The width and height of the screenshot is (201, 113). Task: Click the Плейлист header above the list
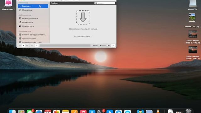tap(54, 3)
